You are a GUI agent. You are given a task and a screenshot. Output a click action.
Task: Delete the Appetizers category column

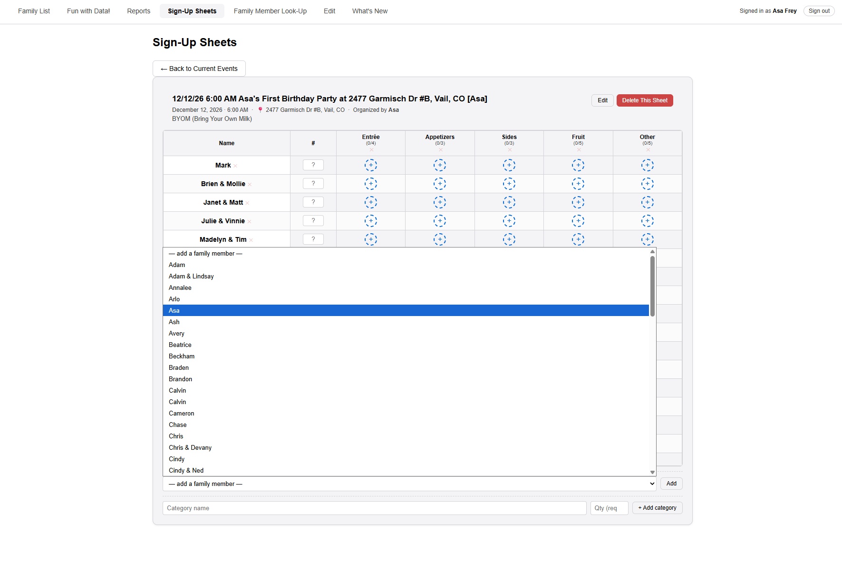click(x=441, y=150)
